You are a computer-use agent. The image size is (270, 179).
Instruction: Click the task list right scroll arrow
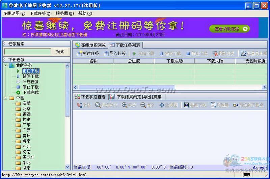pos(264,87)
